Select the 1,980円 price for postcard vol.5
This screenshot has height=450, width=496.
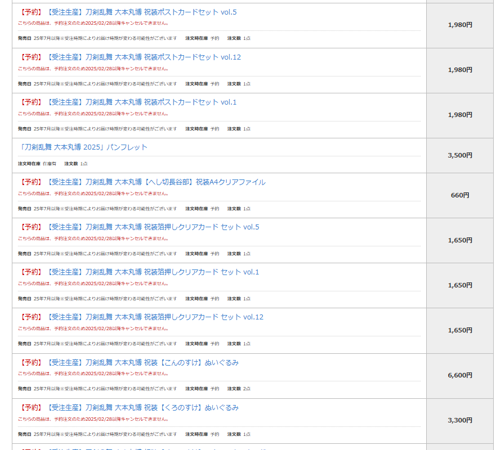(x=460, y=25)
